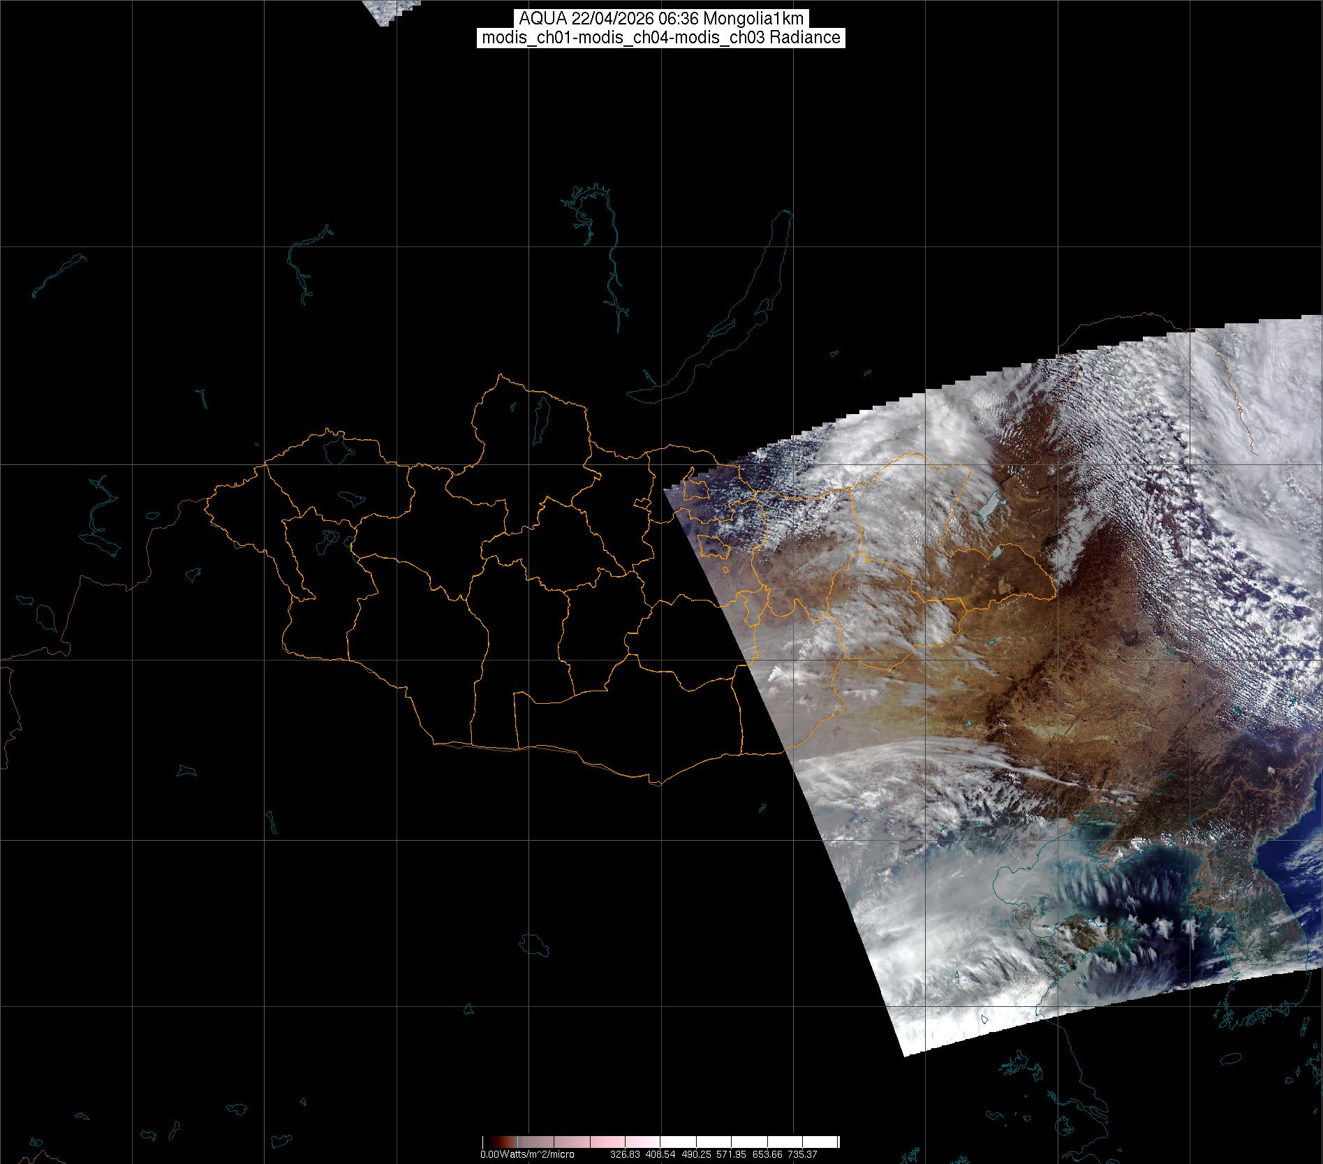Image resolution: width=1323 pixels, height=1164 pixels.
Task: Click the modis_ch01-modis_ch04-modis_ch03 Radiance label
Action: click(660, 38)
